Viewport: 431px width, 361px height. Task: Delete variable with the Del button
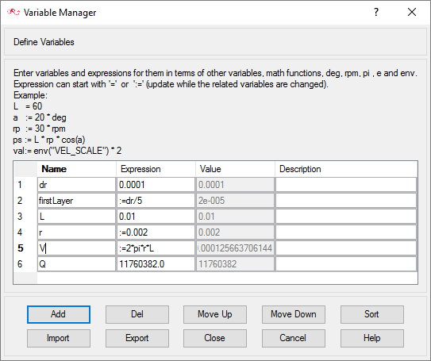click(x=137, y=314)
